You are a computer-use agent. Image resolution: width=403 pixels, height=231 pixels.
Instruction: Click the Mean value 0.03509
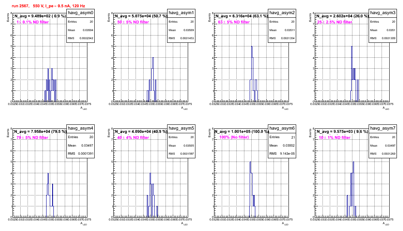(x=189, y=30)
